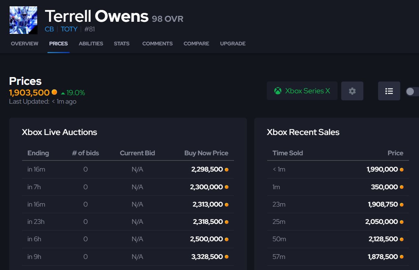Click the 'in 9h' auction ending time
Viewport: 419px width, 270px height.
(x=34, y=257)
